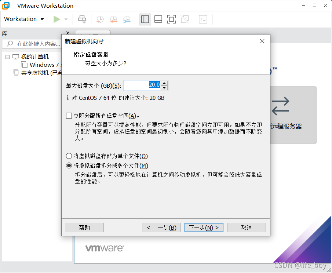This screenshot has height=273, width=332.
Task: Click the 取消 button
Action: [x=247, y=227]
